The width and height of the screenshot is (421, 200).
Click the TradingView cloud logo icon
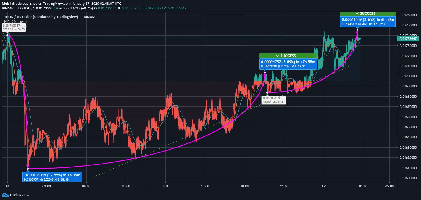pyautogui.click(x=5, y=195)
